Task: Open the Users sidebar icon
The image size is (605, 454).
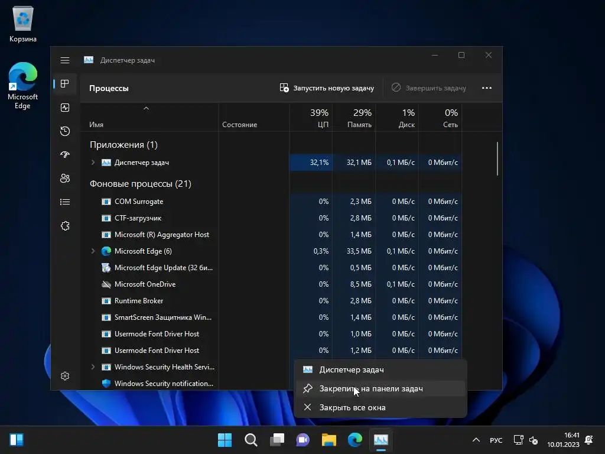Action: pyautogui.click(x=65, y=179)
